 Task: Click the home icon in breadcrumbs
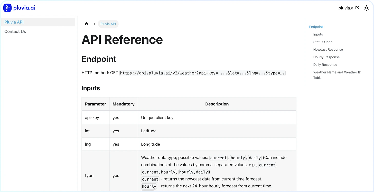pyautogui.click(x=86, y=24)
